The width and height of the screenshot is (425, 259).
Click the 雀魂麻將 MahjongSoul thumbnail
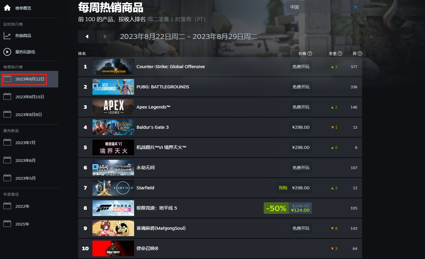tap(113, 228)
